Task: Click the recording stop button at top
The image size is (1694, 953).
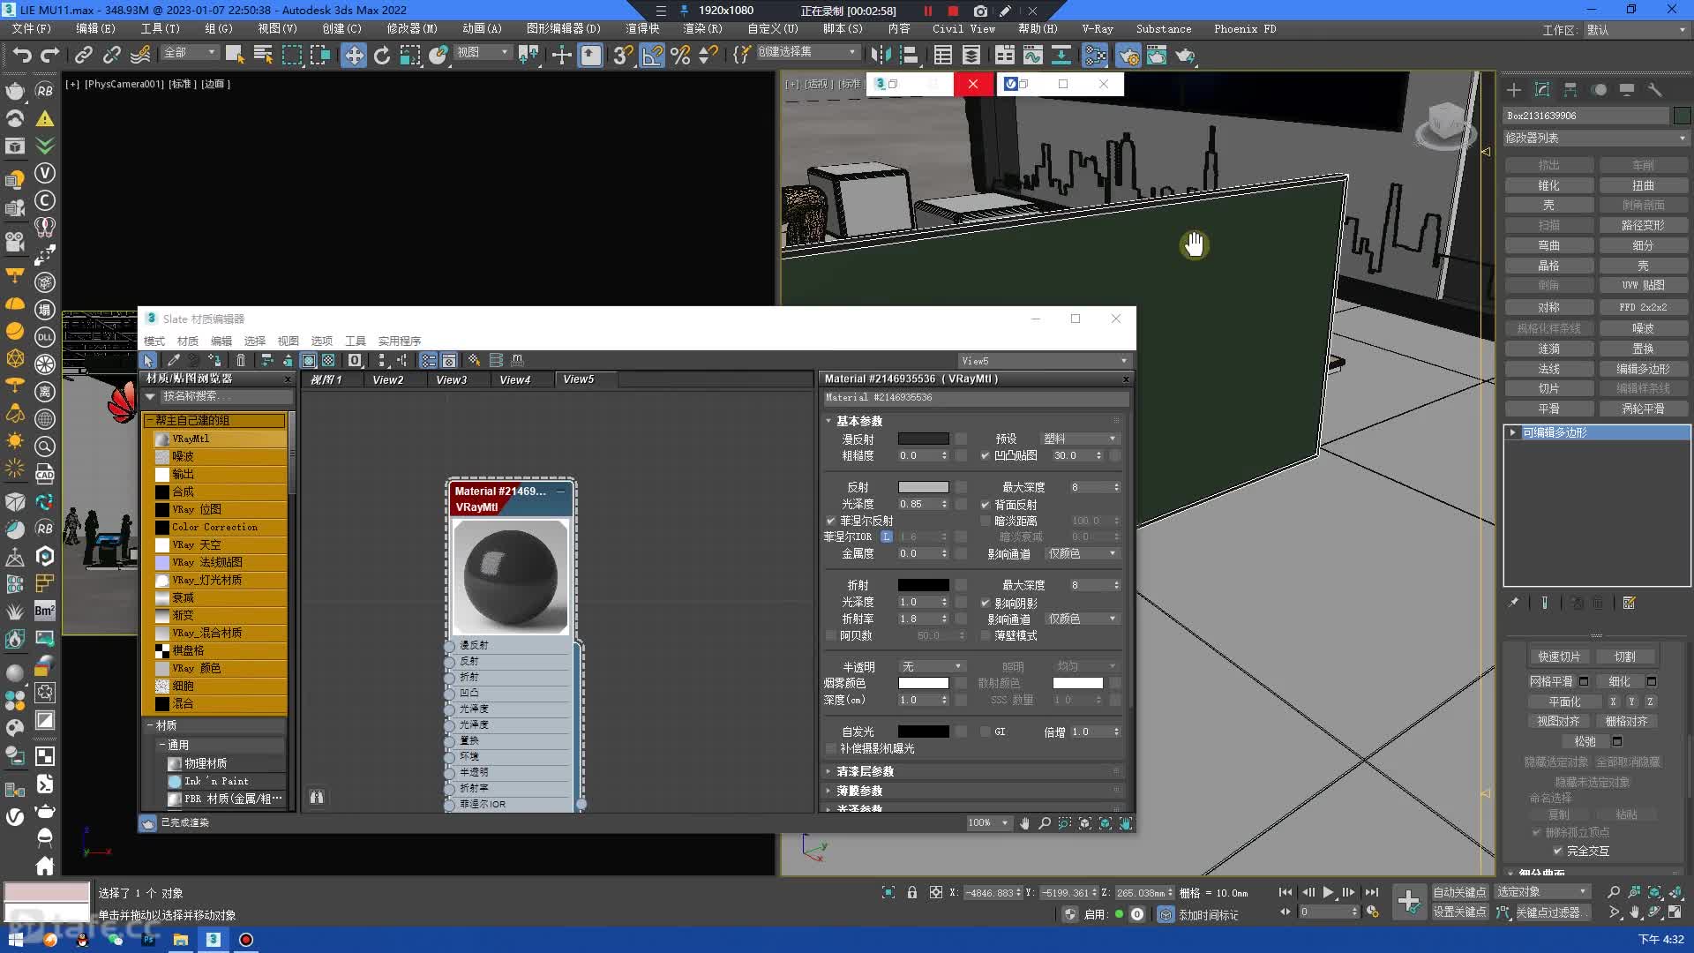Action: 953,11
